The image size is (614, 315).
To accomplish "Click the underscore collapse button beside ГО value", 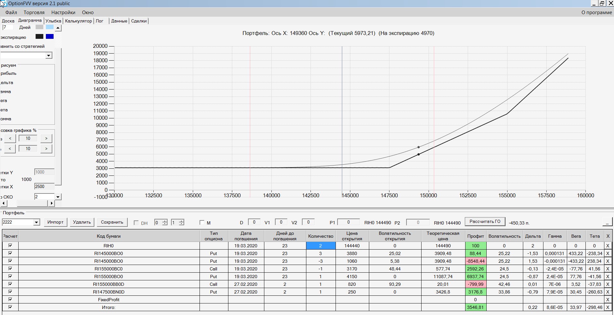I will (607, 222).
